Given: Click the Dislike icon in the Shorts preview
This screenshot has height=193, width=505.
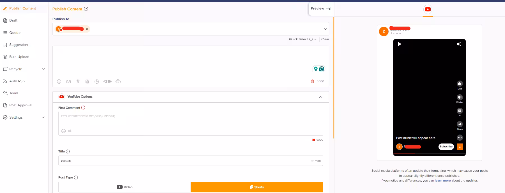Looking at the screenshot, I should (460, 97).
